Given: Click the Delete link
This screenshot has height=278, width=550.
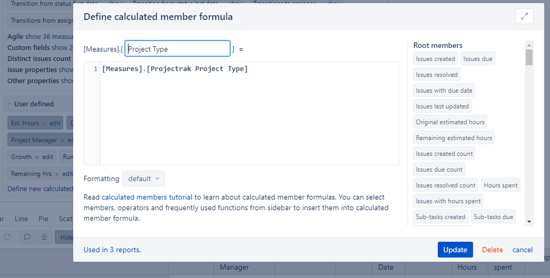Looking at the screenshot, I should (x=492, y=249).
